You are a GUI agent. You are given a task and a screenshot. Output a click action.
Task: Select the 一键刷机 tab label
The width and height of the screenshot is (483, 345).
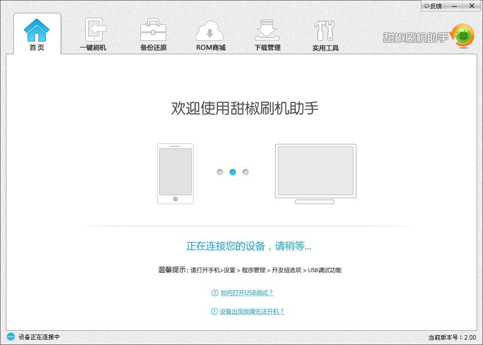[94, 48]
